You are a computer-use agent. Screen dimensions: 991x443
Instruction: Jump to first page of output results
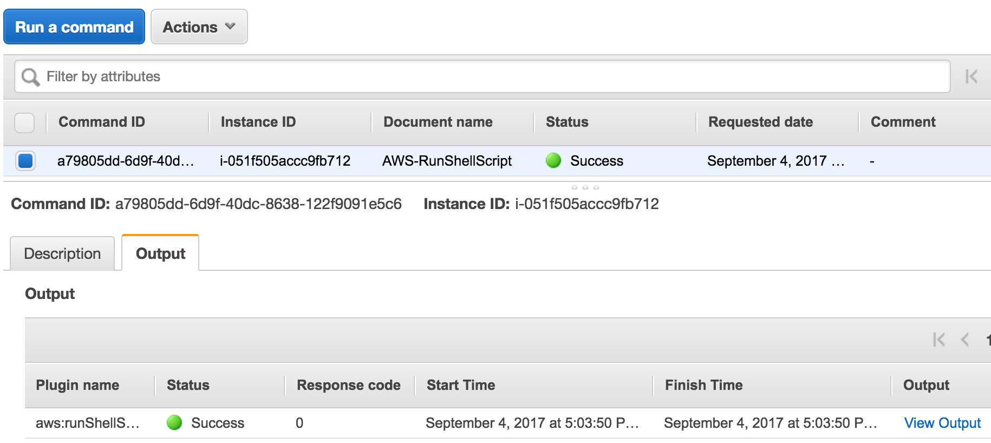click(x=938, y=340)
